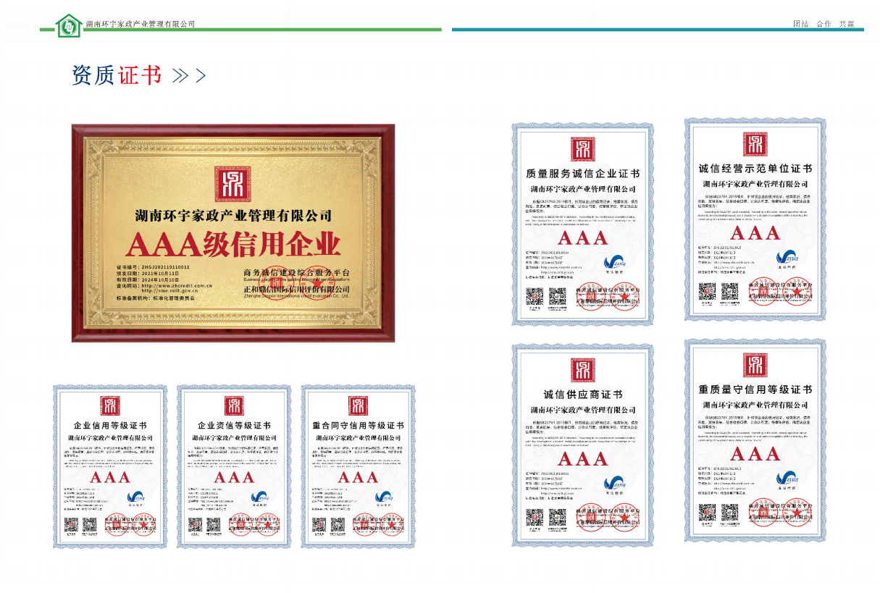Screen dimensions: 880x593
Task: Click company name beneath 诚信经营示范单位证书 title
Action: pyautogui.click(x=755, y=184)
